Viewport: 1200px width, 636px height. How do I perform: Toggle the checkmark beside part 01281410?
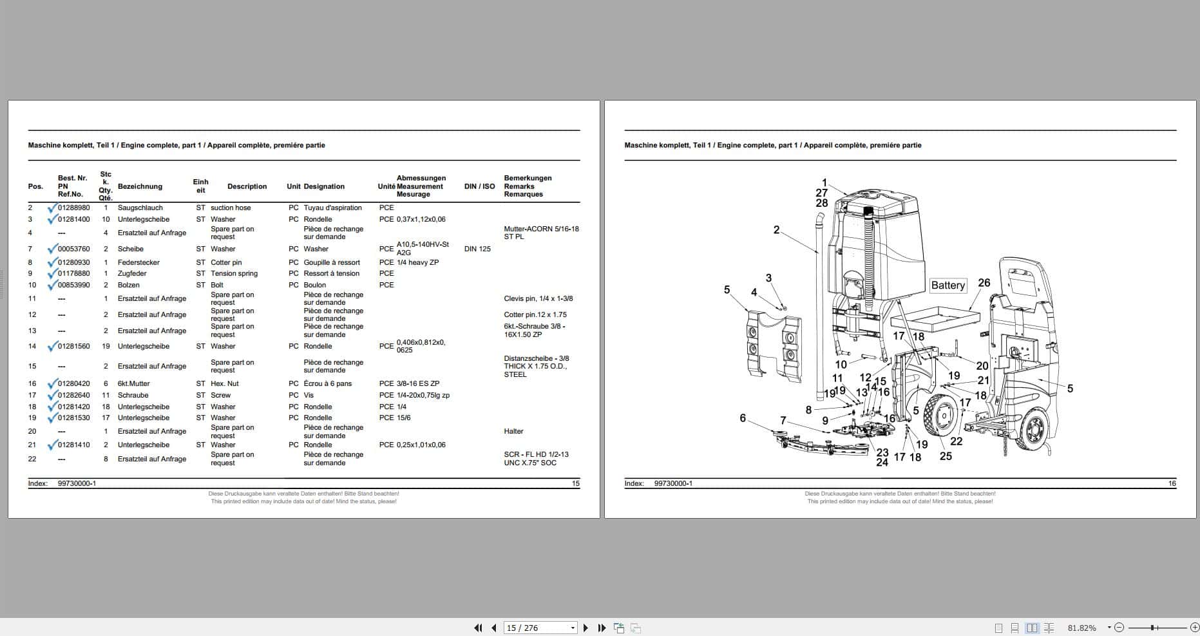pyautogui.click(x=53, y=445)
